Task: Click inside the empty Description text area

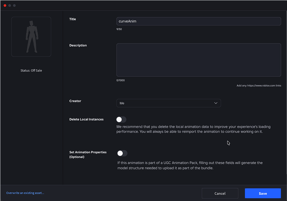Action: point(198,60)
